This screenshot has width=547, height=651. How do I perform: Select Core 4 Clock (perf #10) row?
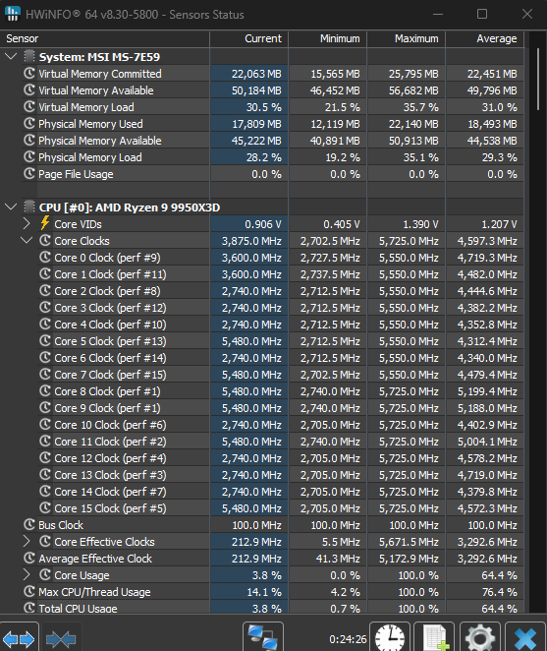[x=281, y=325]
